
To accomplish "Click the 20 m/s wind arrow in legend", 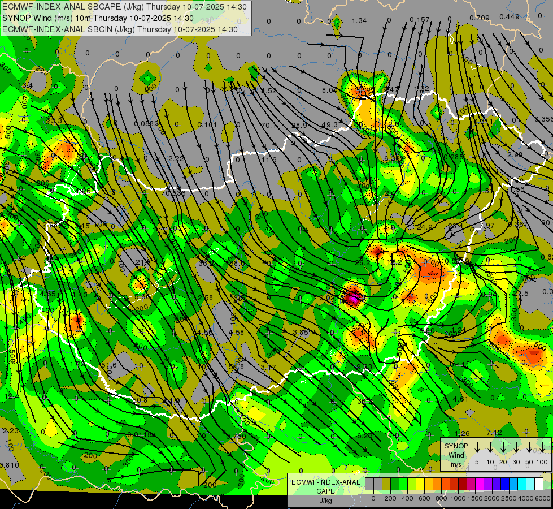I will click(503, 447).
